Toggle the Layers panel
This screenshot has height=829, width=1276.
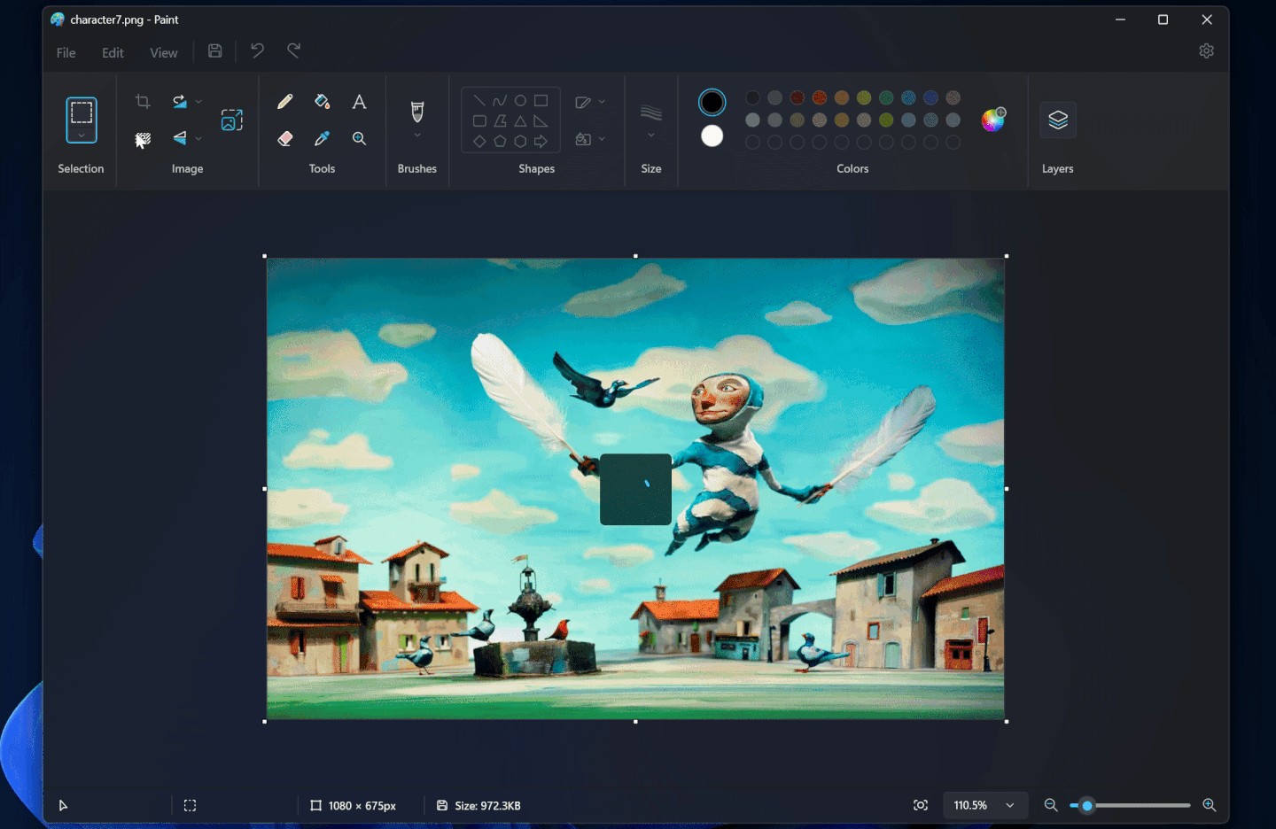(x=1057, y=120)
